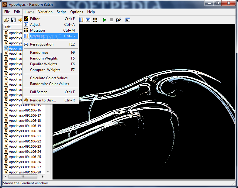
Task: Select Apophysis-091106-21 in the list
Action: [x=25, y=136]
